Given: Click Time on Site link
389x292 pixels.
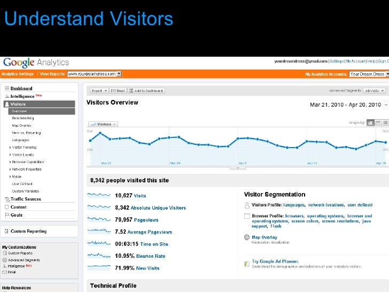Looking at the screenshot, I should (x=154, y=244).
